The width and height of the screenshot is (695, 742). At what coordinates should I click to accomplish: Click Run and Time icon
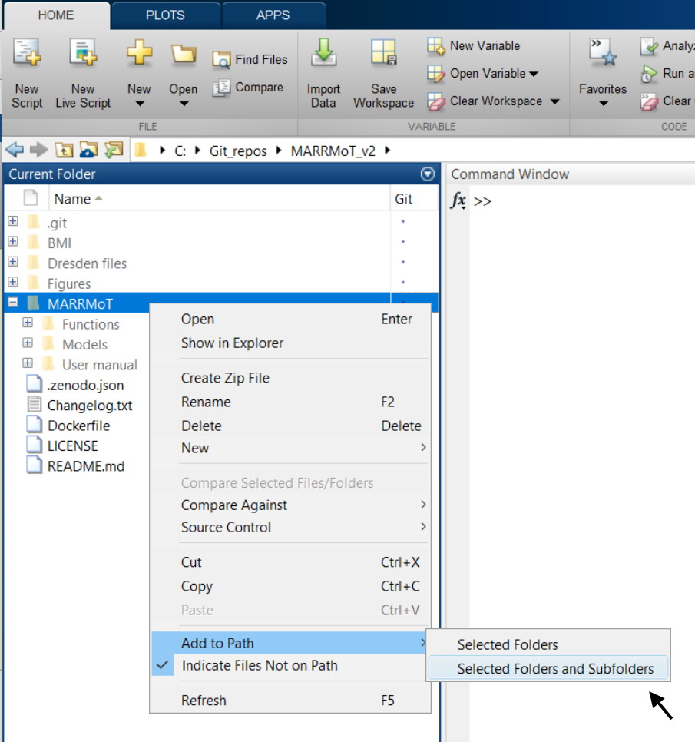click(x=649, y=74)
